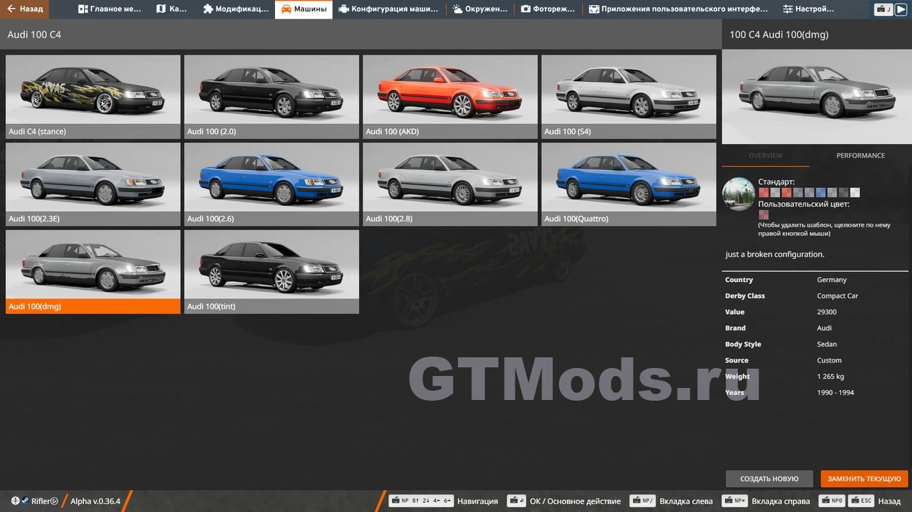This screenshot has height=512, width=912.
Task: Open the Настройки sliders tab
Action: 809,9
